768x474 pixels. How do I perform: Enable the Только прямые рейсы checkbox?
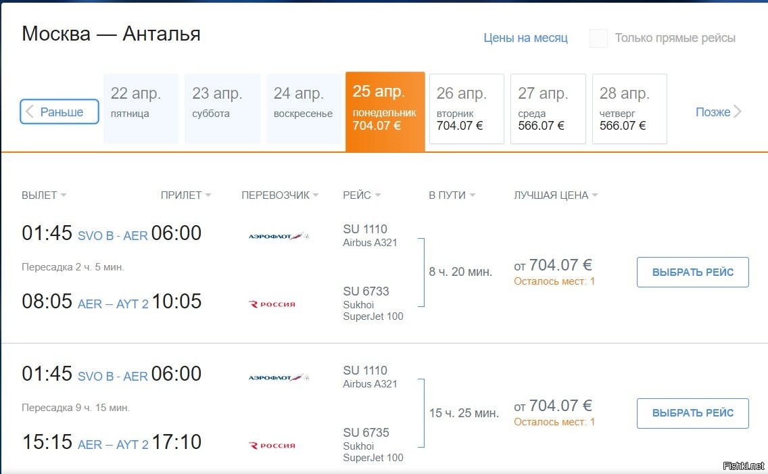(x=598, y=38)
